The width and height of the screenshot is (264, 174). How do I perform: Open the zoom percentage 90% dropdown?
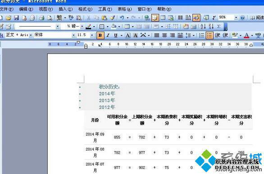click(236, 18)
